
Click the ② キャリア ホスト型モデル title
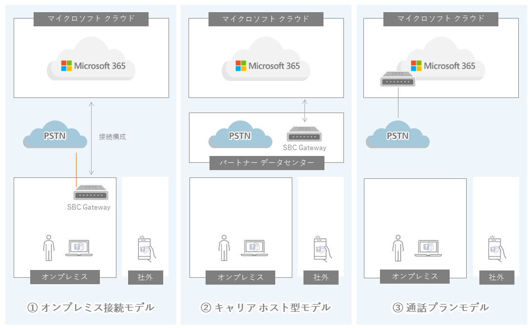click(266, 308)
